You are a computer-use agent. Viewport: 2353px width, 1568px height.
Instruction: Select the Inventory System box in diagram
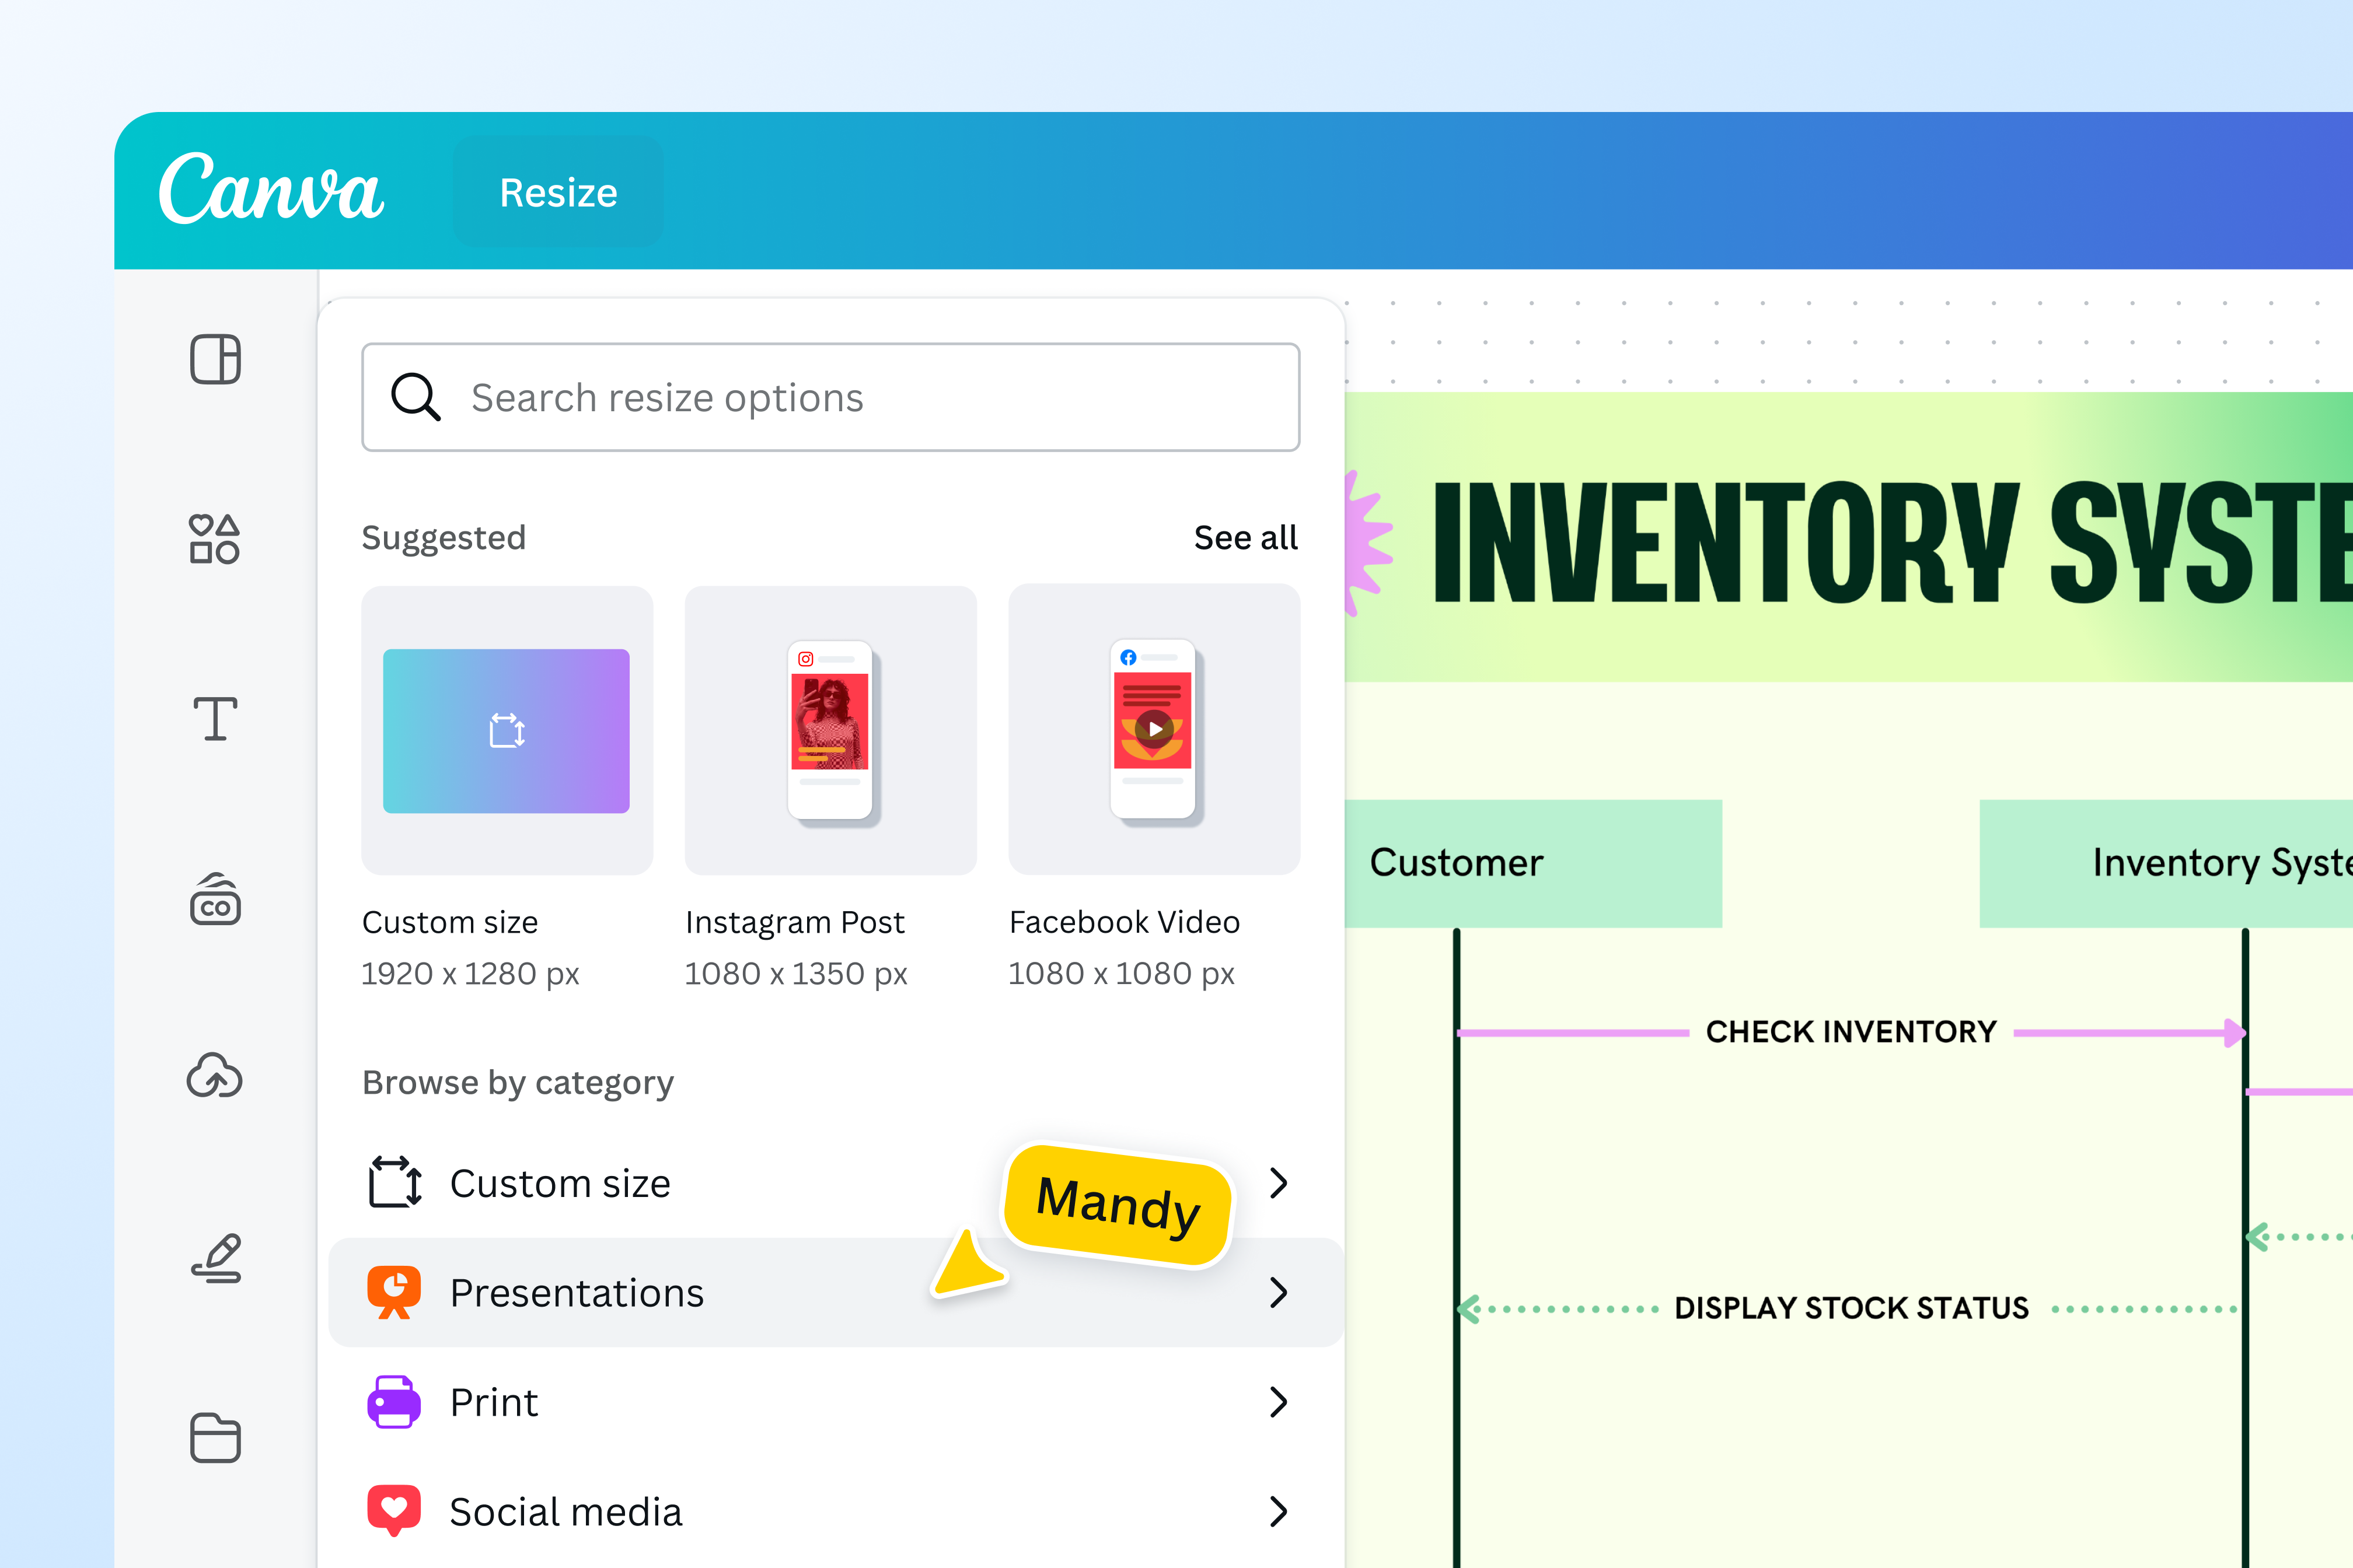pyautogui.click(x=2166, y=863)
